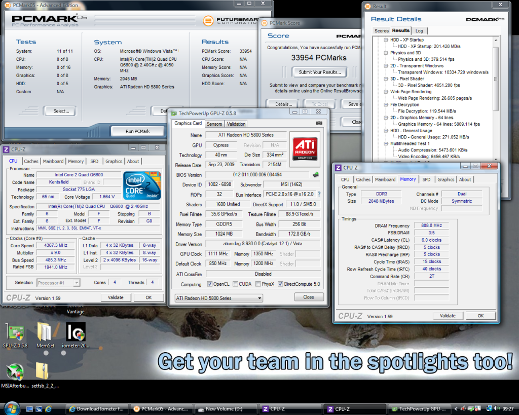Click the GPU Name field in GPU-Z
The height and width of the screenshot is (415, 519).
coord(246,135)
